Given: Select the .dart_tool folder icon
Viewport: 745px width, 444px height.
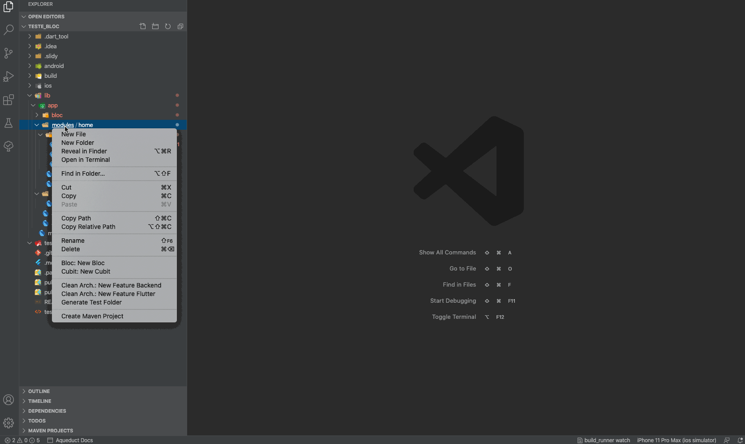Looking at the screenshot, I should click(x=39, y=36).
